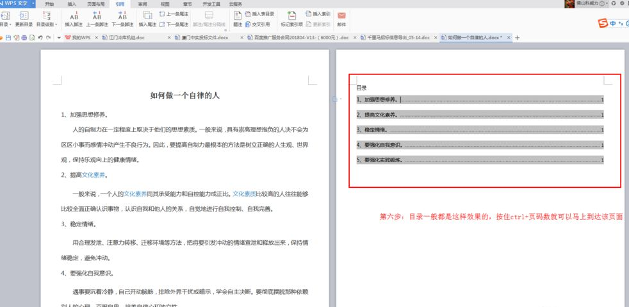The image size is (629, 307).
Task: Click 插入表目录 (Insert Table of Figures)
Action: pos(259,13)
